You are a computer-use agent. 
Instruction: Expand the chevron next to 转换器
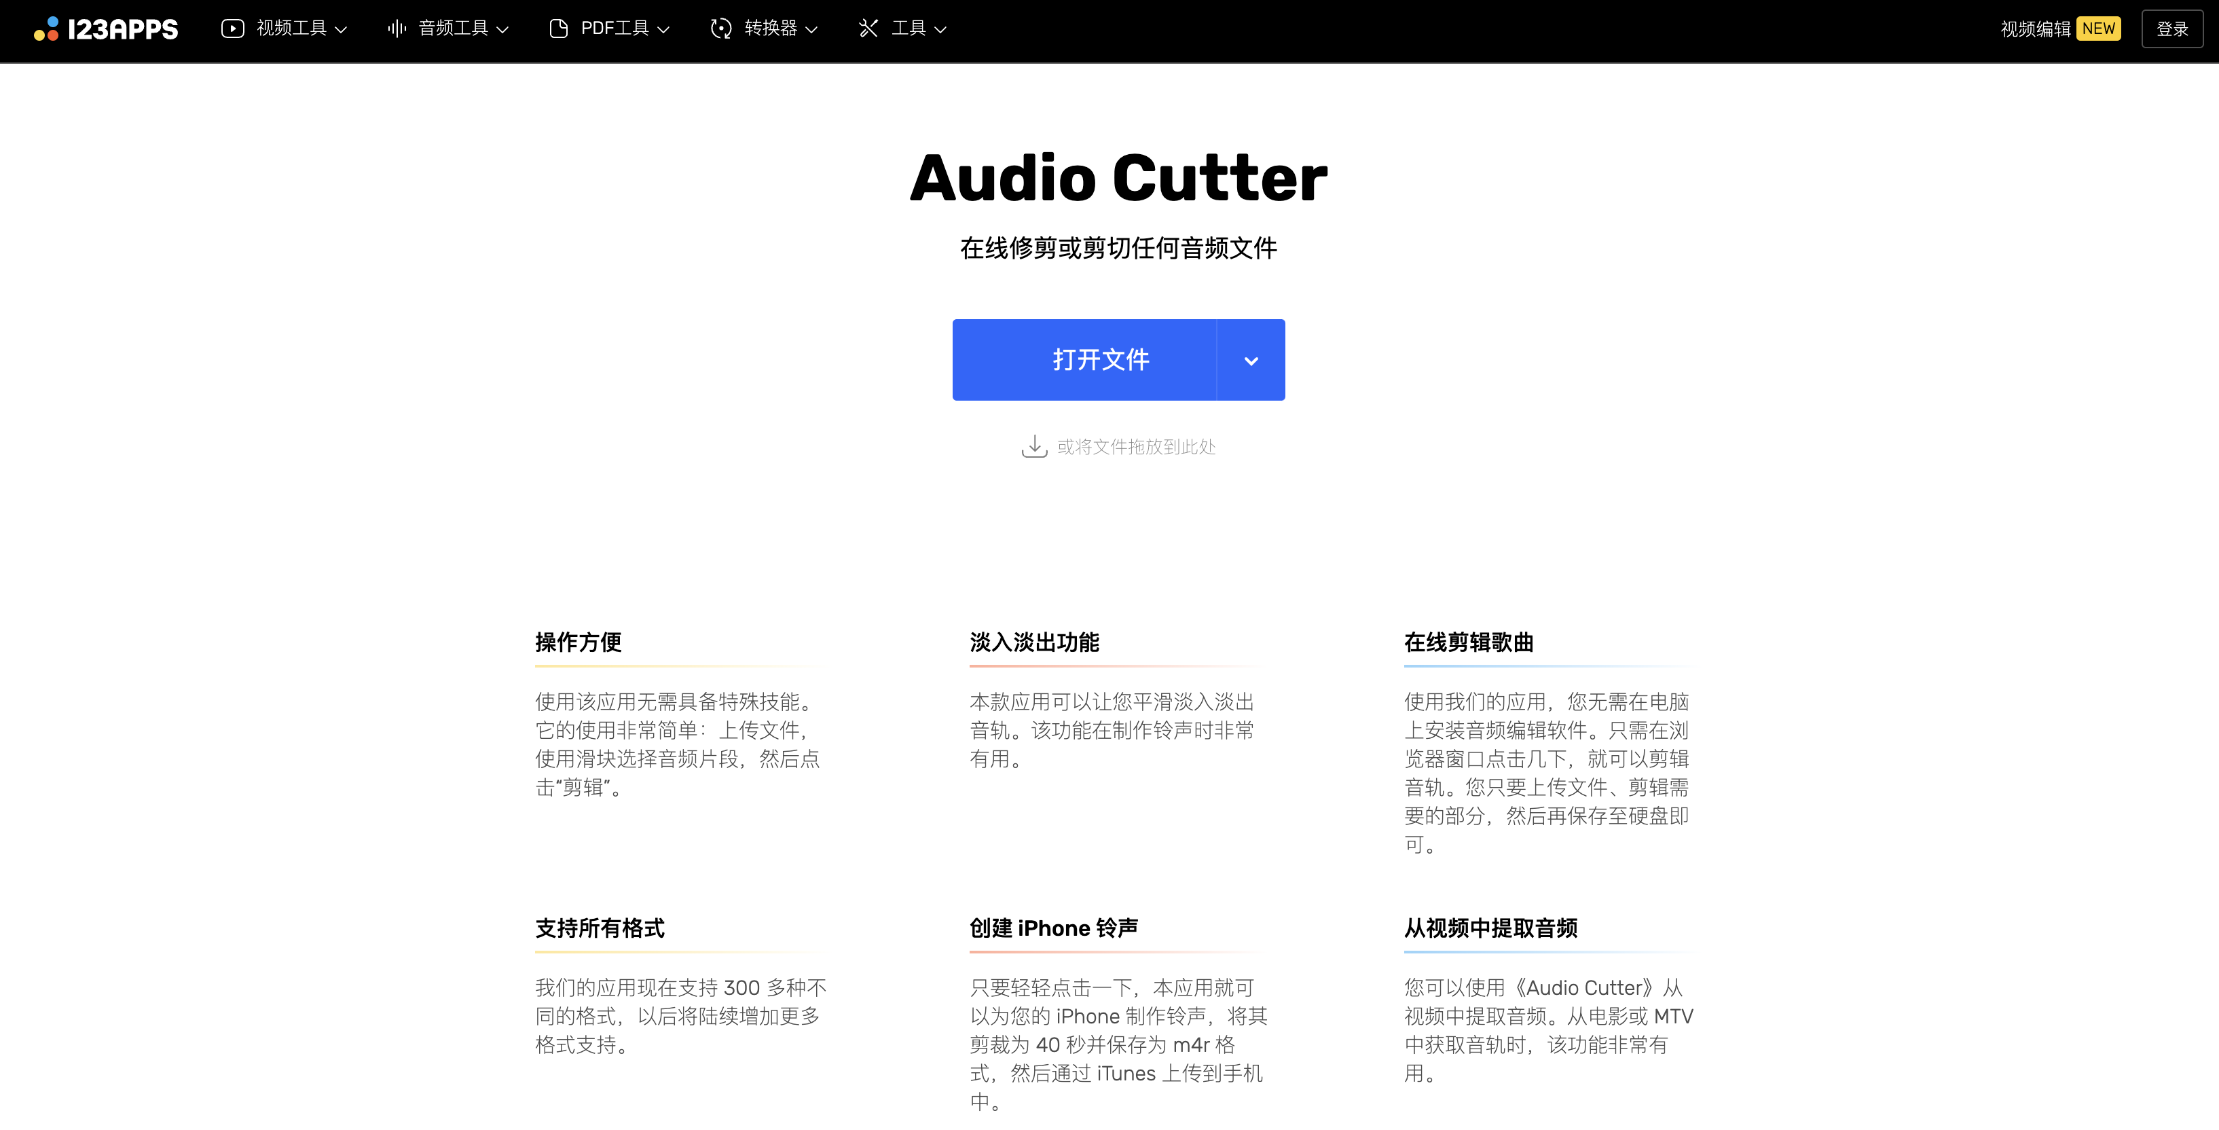811,29
